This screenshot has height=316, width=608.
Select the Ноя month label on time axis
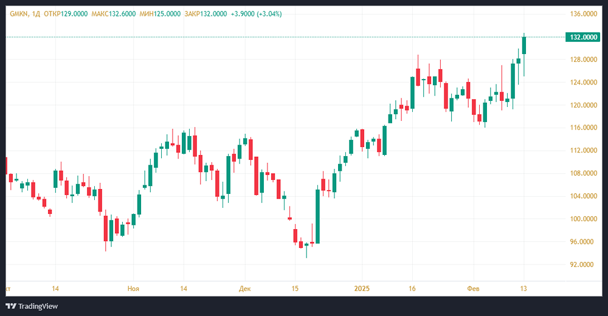tap(133, 289)
